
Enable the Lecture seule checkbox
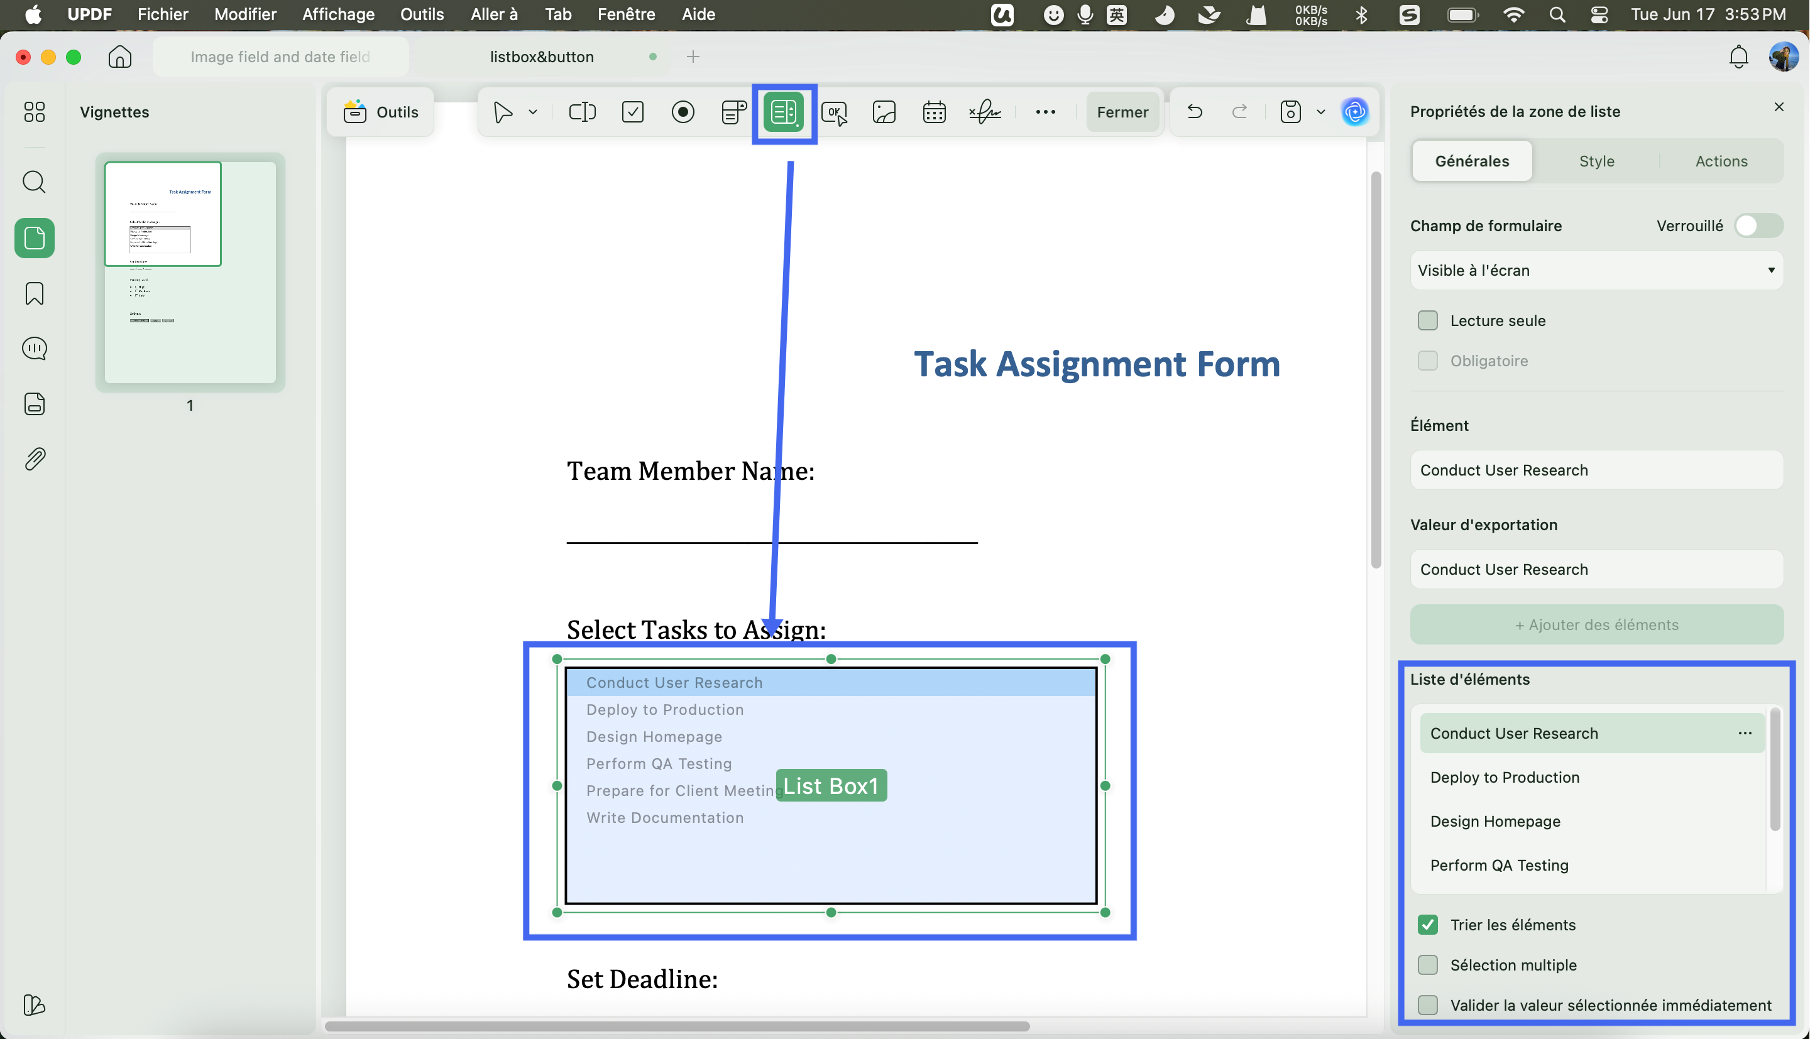[1428, 320]
